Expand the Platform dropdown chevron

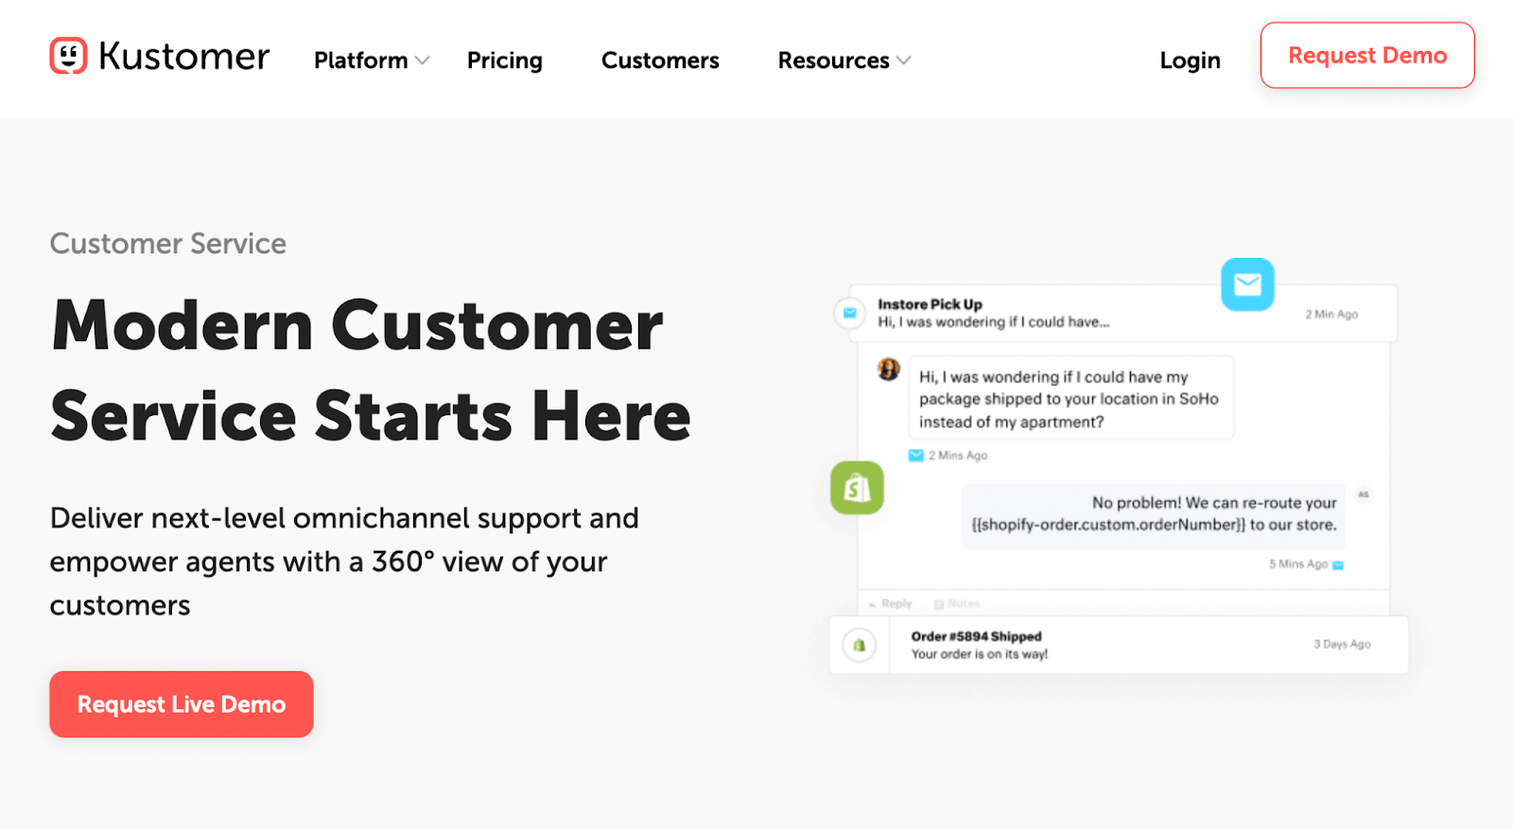click(x=423, y=60)
